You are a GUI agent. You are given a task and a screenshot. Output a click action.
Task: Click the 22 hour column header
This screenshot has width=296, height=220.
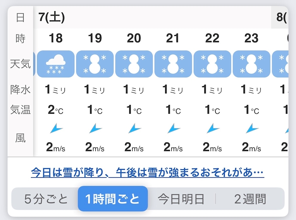[x=212, y=38]
